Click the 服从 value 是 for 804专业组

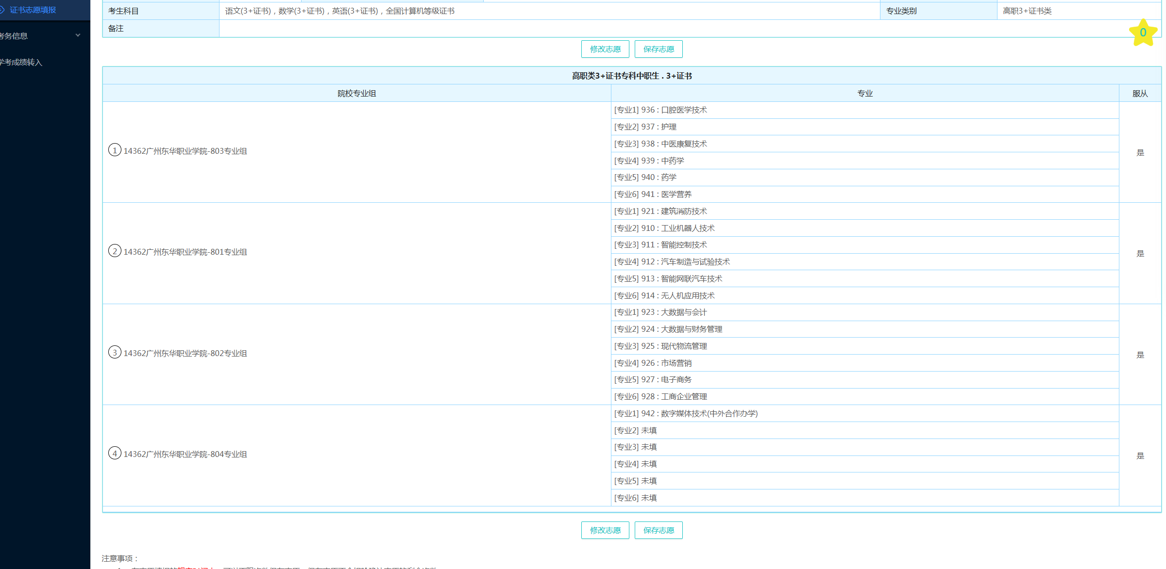pos(1140,456)
